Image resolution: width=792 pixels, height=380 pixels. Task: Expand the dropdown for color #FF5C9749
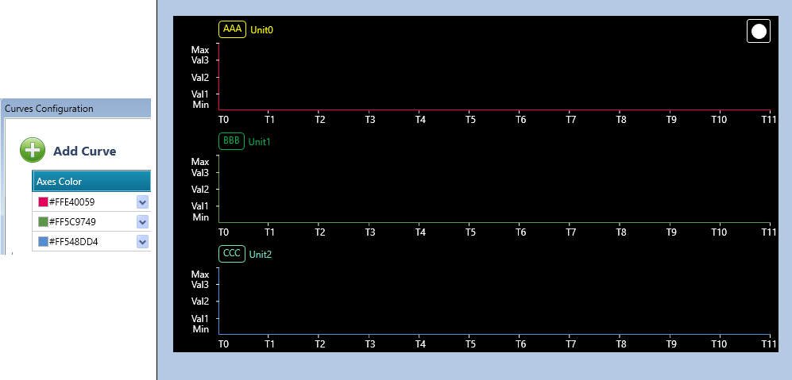point(143,222)
